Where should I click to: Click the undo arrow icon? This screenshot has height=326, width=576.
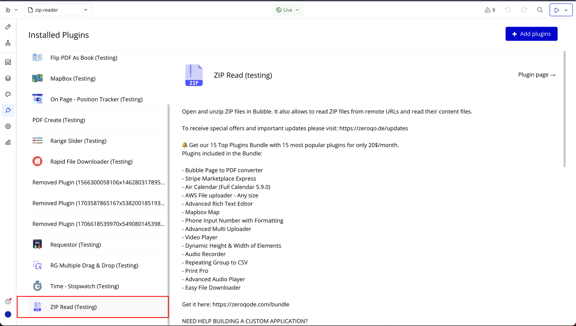click(x=508, y=10)
